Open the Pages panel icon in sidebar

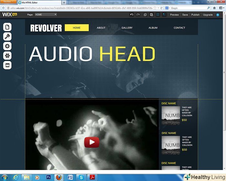point(7,27)
